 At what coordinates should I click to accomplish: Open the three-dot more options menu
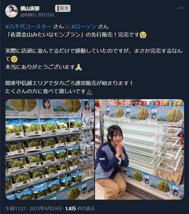[181, 8]
